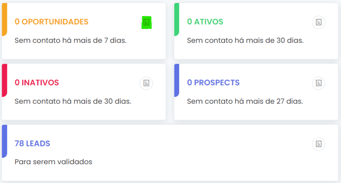Select the blue Prospects color bar
The height and width of the screenshot is (183, 341).
[x=177, y=80]
